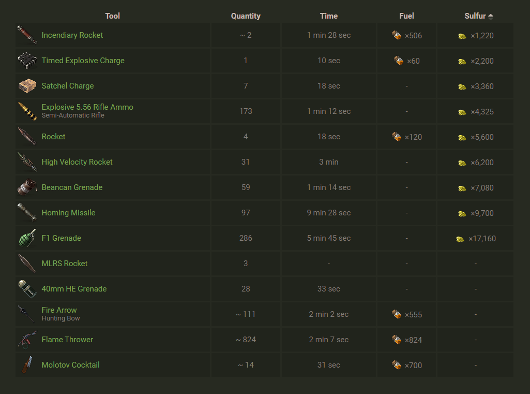
Task: Open the Fire Arrow link
Action: pos(59,310)
